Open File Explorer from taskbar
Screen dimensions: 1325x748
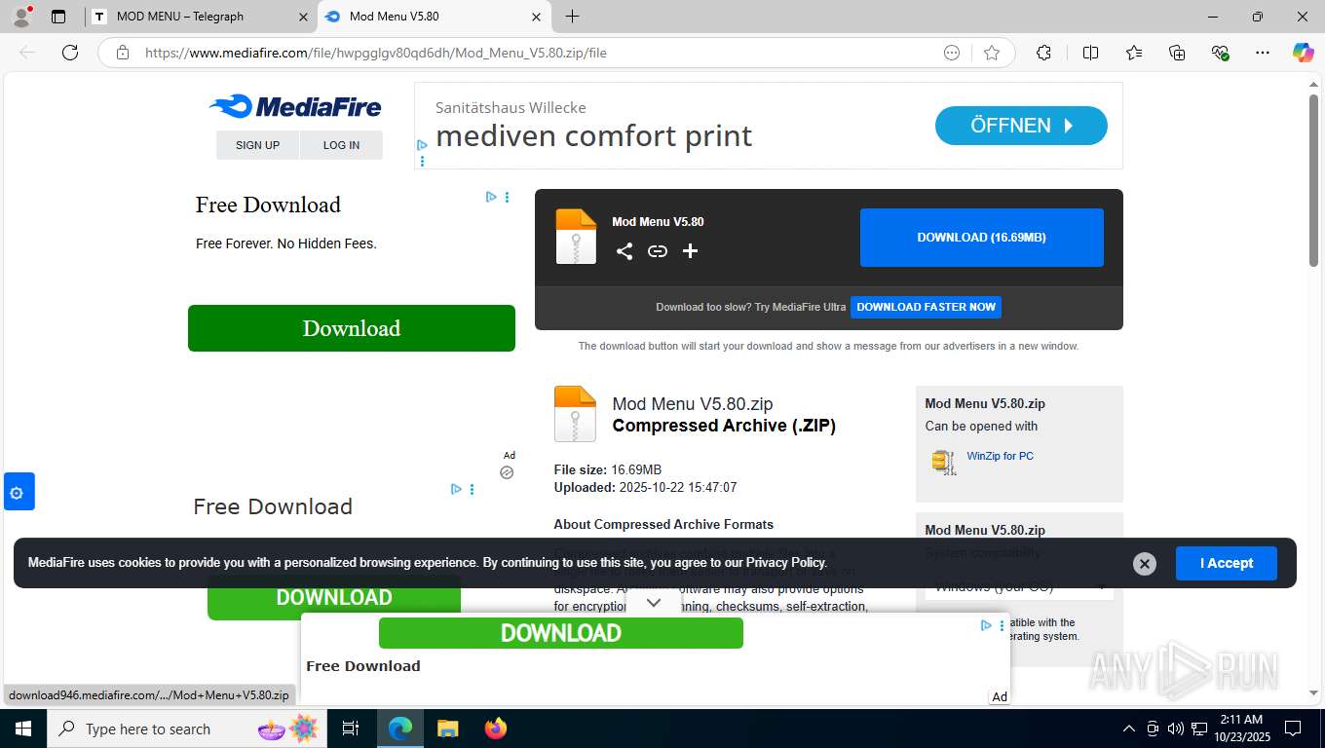447,729
